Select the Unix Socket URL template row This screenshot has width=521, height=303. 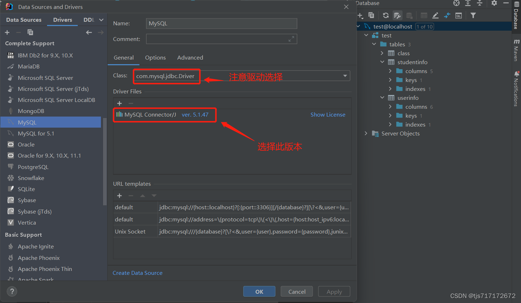coord(232,231)
